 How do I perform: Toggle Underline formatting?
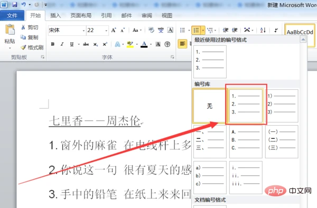71,44
